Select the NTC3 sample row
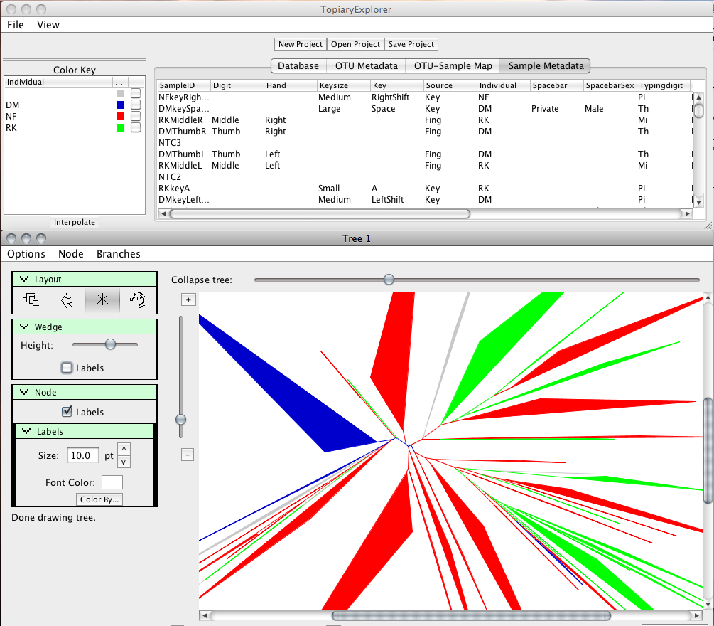The image size is (714, 626). click(x=424, y=143)
